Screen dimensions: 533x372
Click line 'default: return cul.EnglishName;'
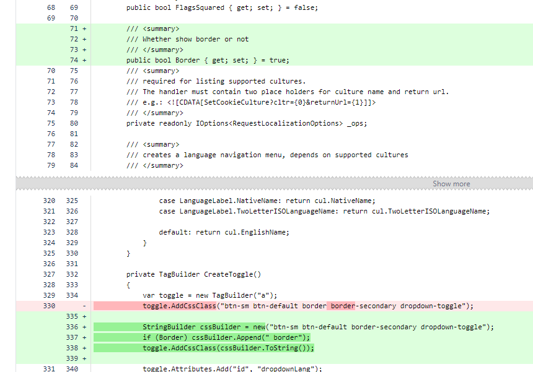click(x=224, y=232)
